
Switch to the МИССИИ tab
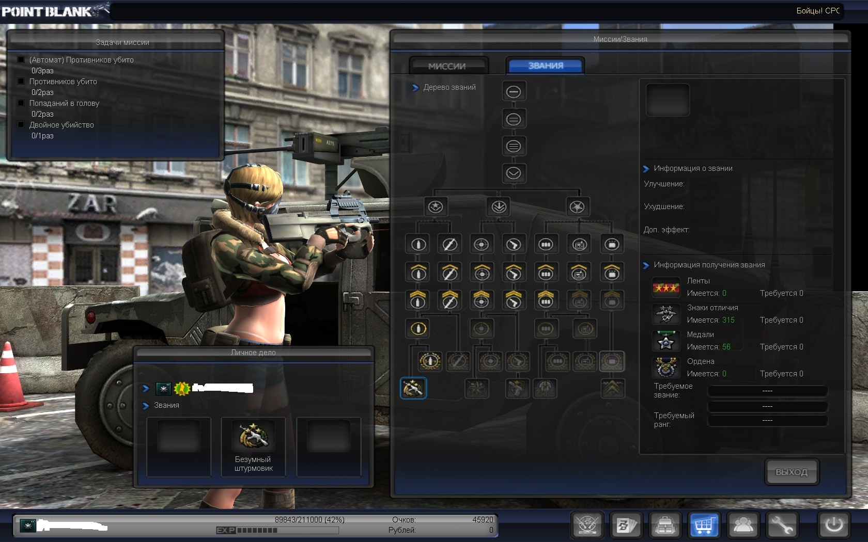pos(447,66)
